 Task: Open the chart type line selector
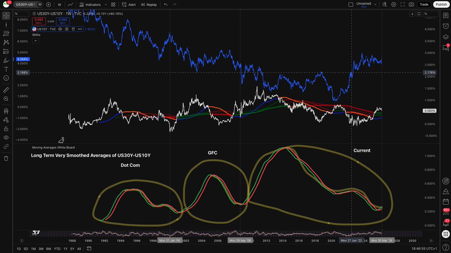pos(70,4)
